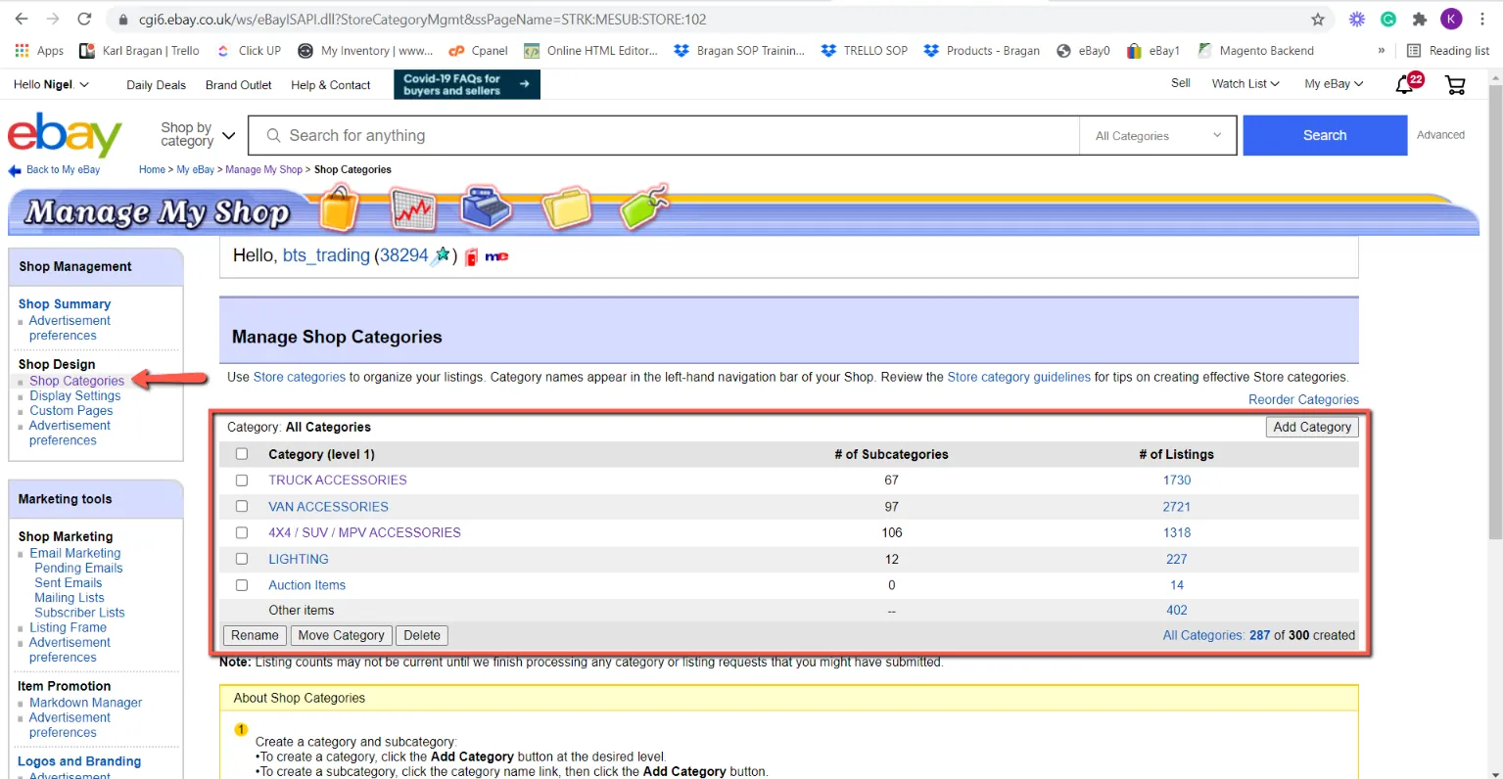
Task: Go back with browser back arrow
Action: [22, 19]
